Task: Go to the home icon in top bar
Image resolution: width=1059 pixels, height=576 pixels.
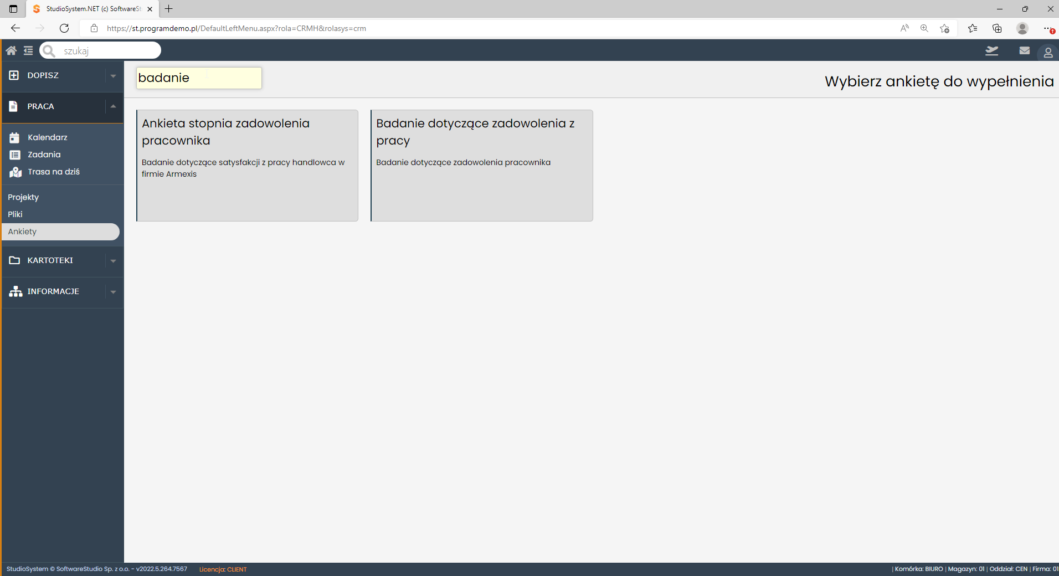Action: tap(11, 50)
